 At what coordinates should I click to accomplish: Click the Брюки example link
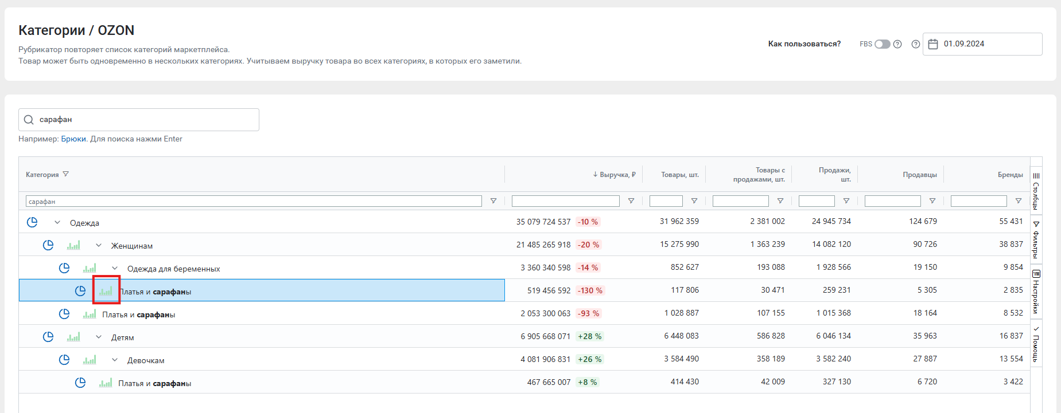click(x=73, y=139)
